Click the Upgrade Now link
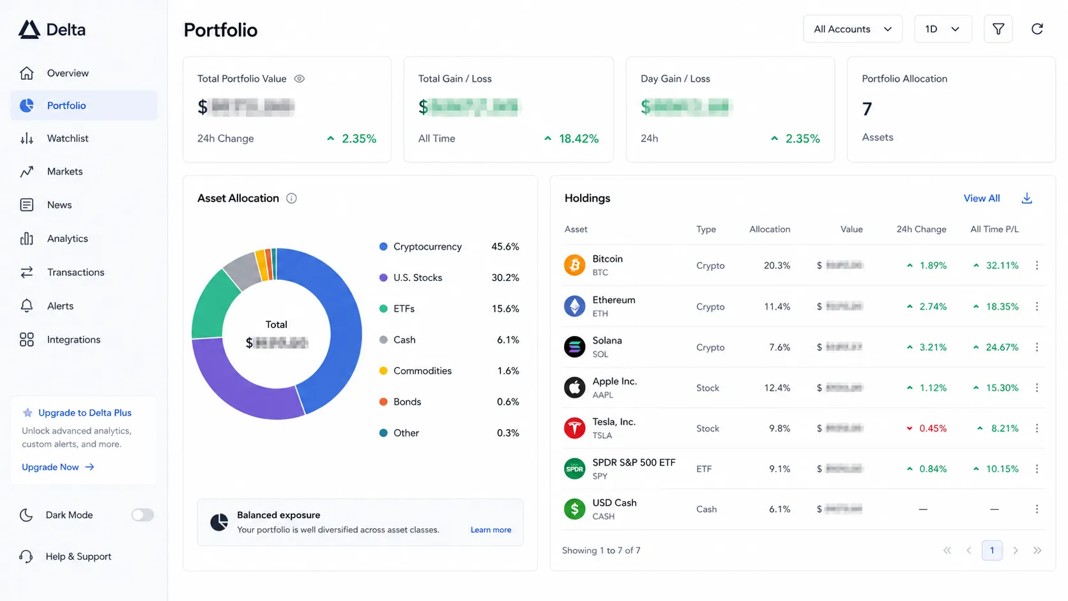1068x601 pixels. 58,467
